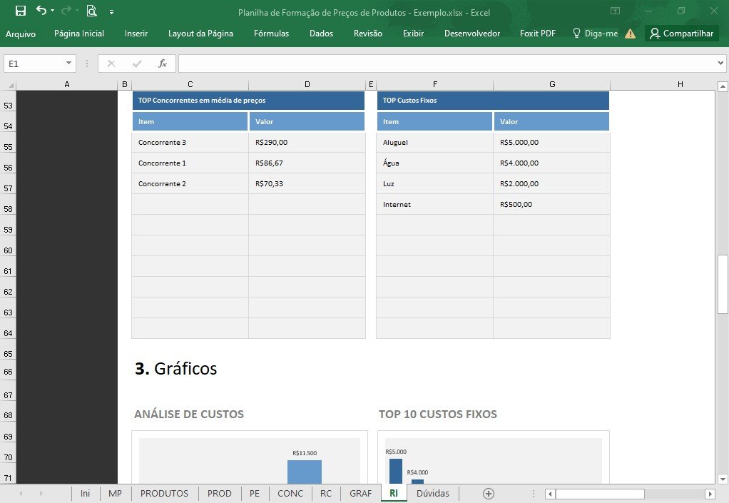The image size is (729, 503).
Task: Select the Internet item cell
Action: point(434,205)
